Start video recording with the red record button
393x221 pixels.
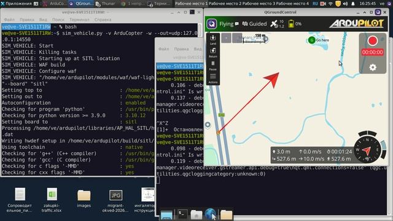(x=373, y=41)
